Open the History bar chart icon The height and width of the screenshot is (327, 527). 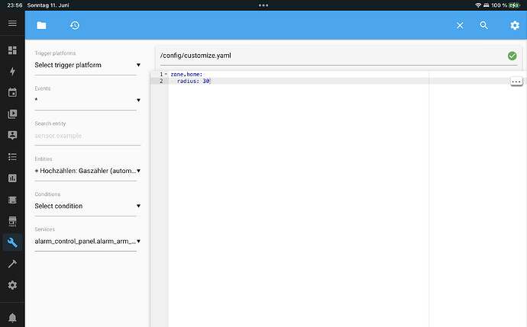pos(12,178)
